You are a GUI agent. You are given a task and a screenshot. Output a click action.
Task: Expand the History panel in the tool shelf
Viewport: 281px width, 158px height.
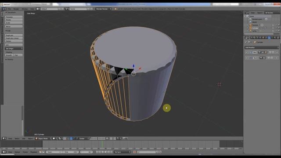tap(6, 59)
